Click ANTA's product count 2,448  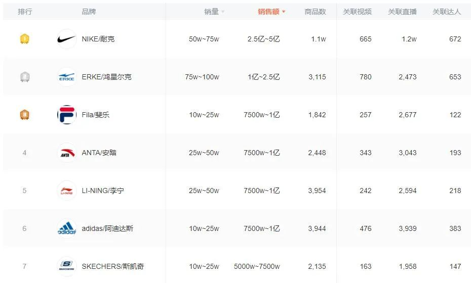(317, 153)
